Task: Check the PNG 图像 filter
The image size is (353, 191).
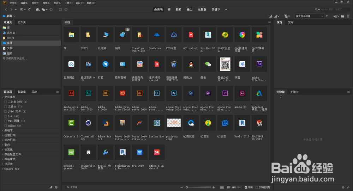Action: tap(5, 121)
